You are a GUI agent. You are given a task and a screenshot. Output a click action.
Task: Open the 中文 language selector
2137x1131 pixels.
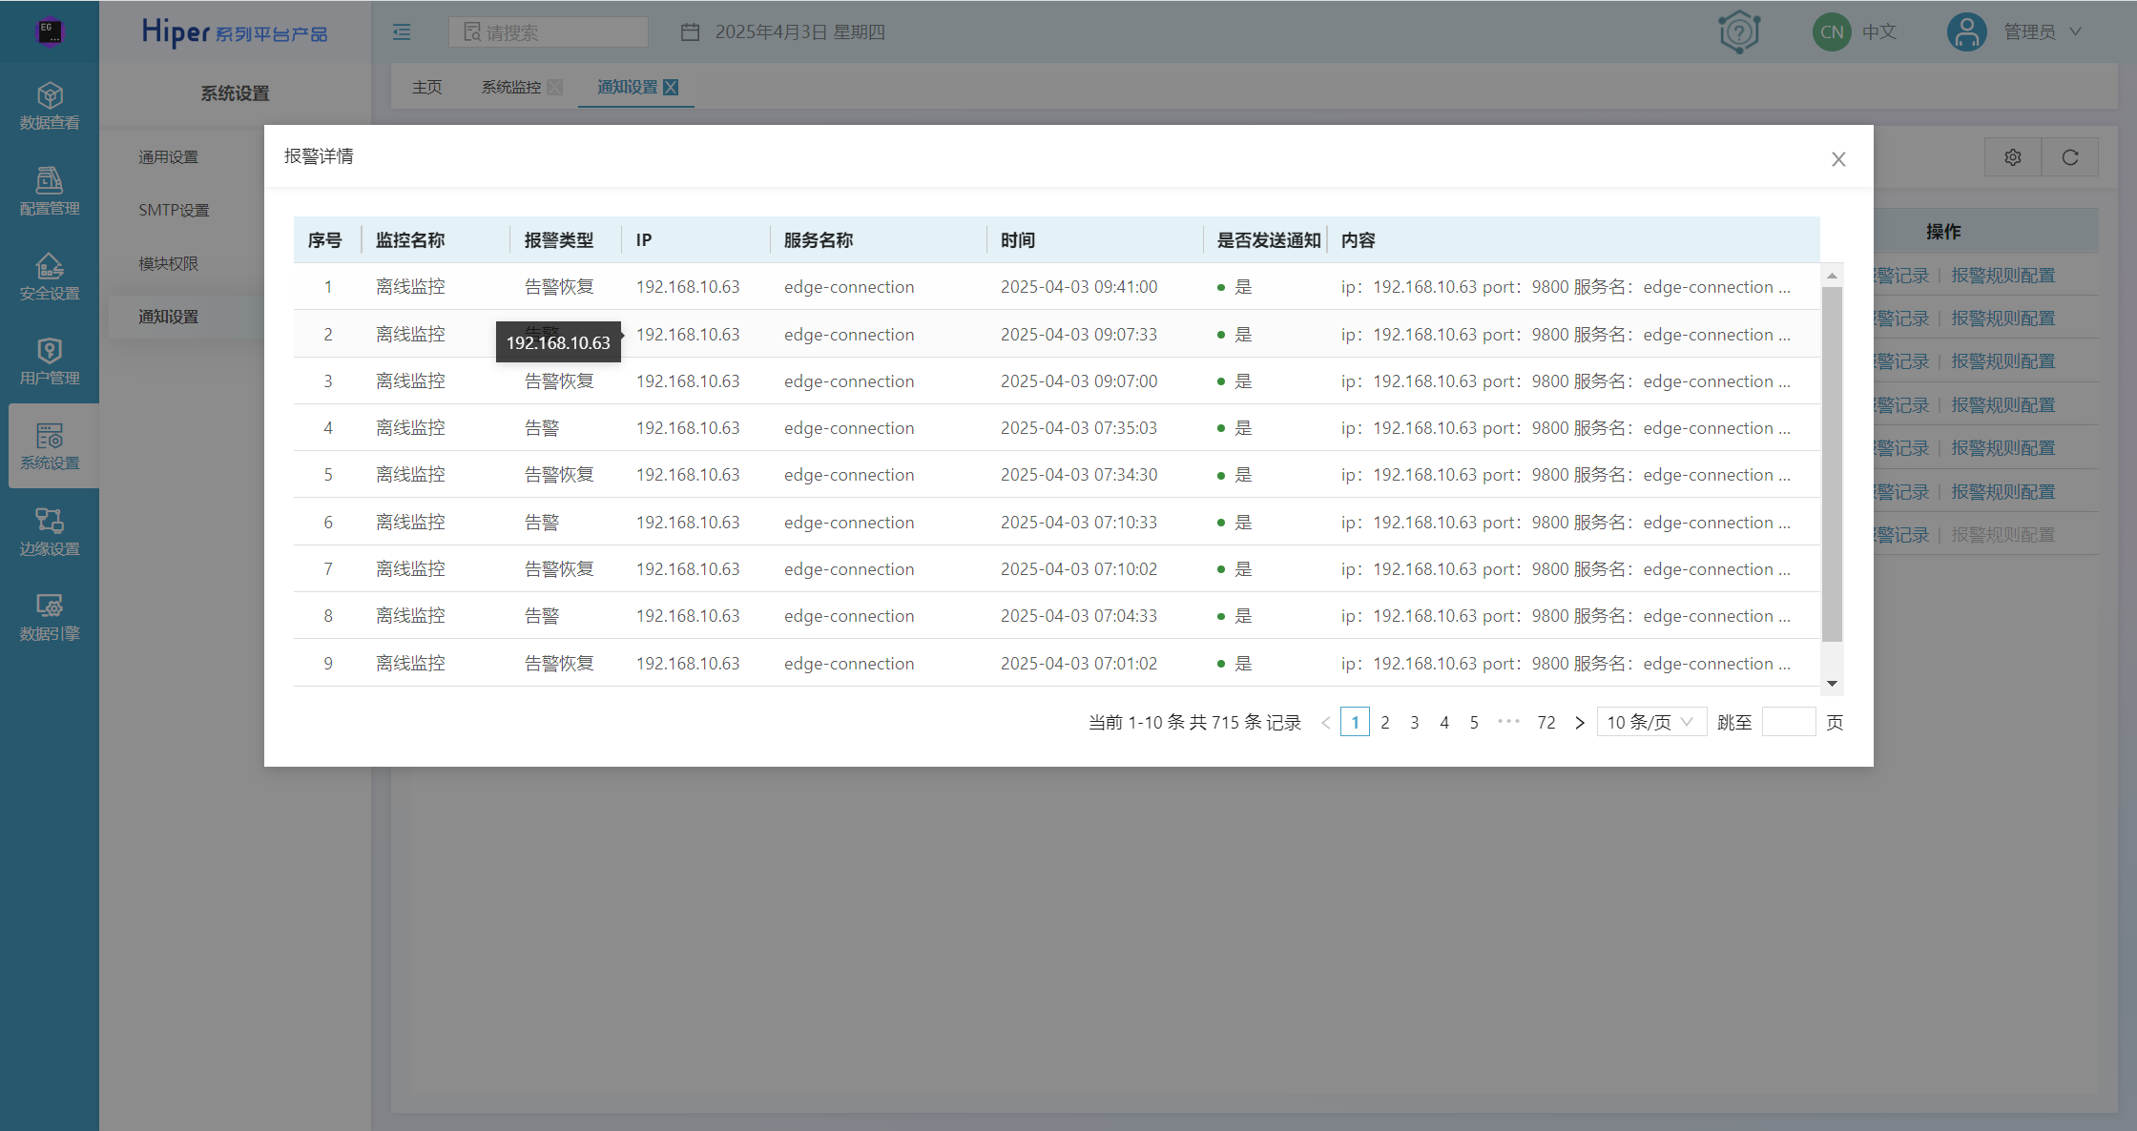click(x=1879, y=32)
